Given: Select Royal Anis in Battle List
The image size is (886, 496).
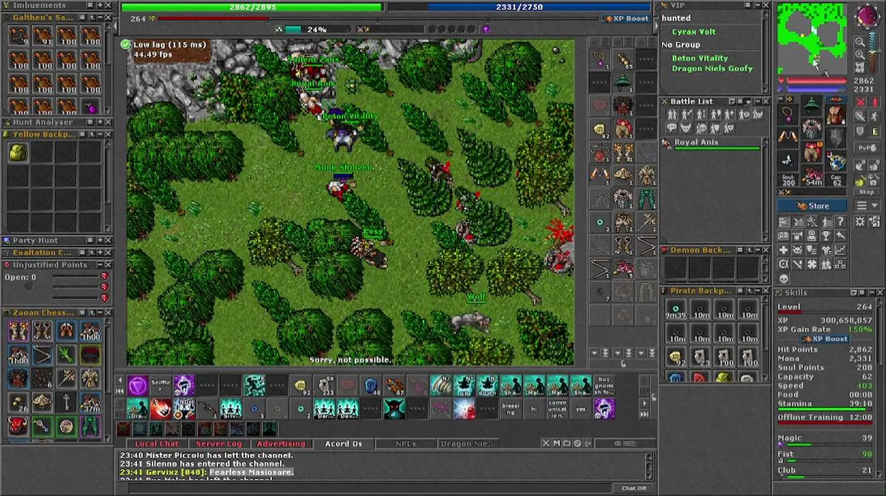Looking at the screenshot, I should [711, 143].
